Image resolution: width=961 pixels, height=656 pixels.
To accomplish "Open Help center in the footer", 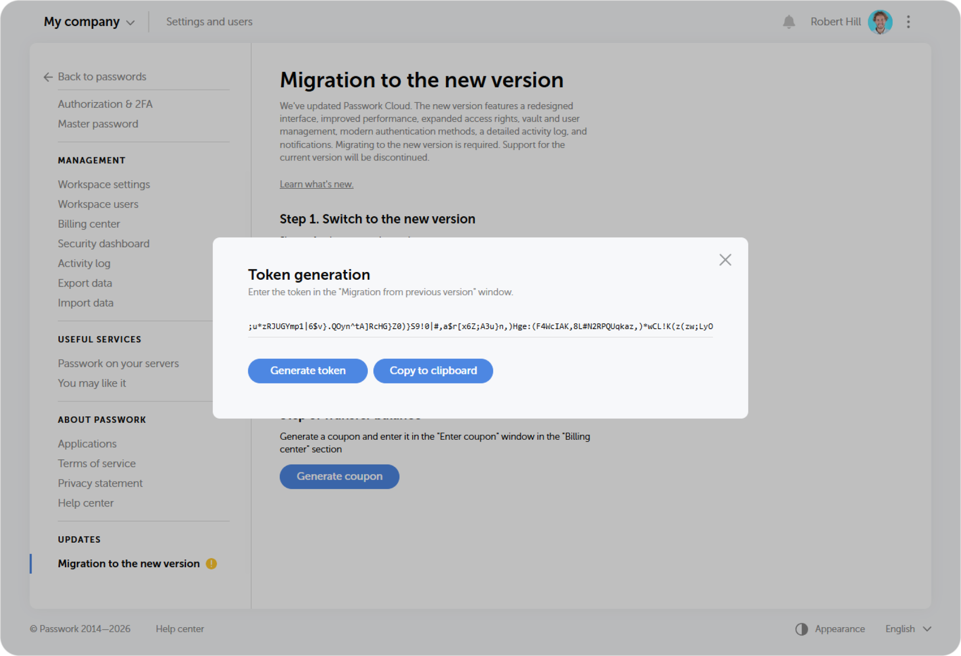I will pos(180,629).
